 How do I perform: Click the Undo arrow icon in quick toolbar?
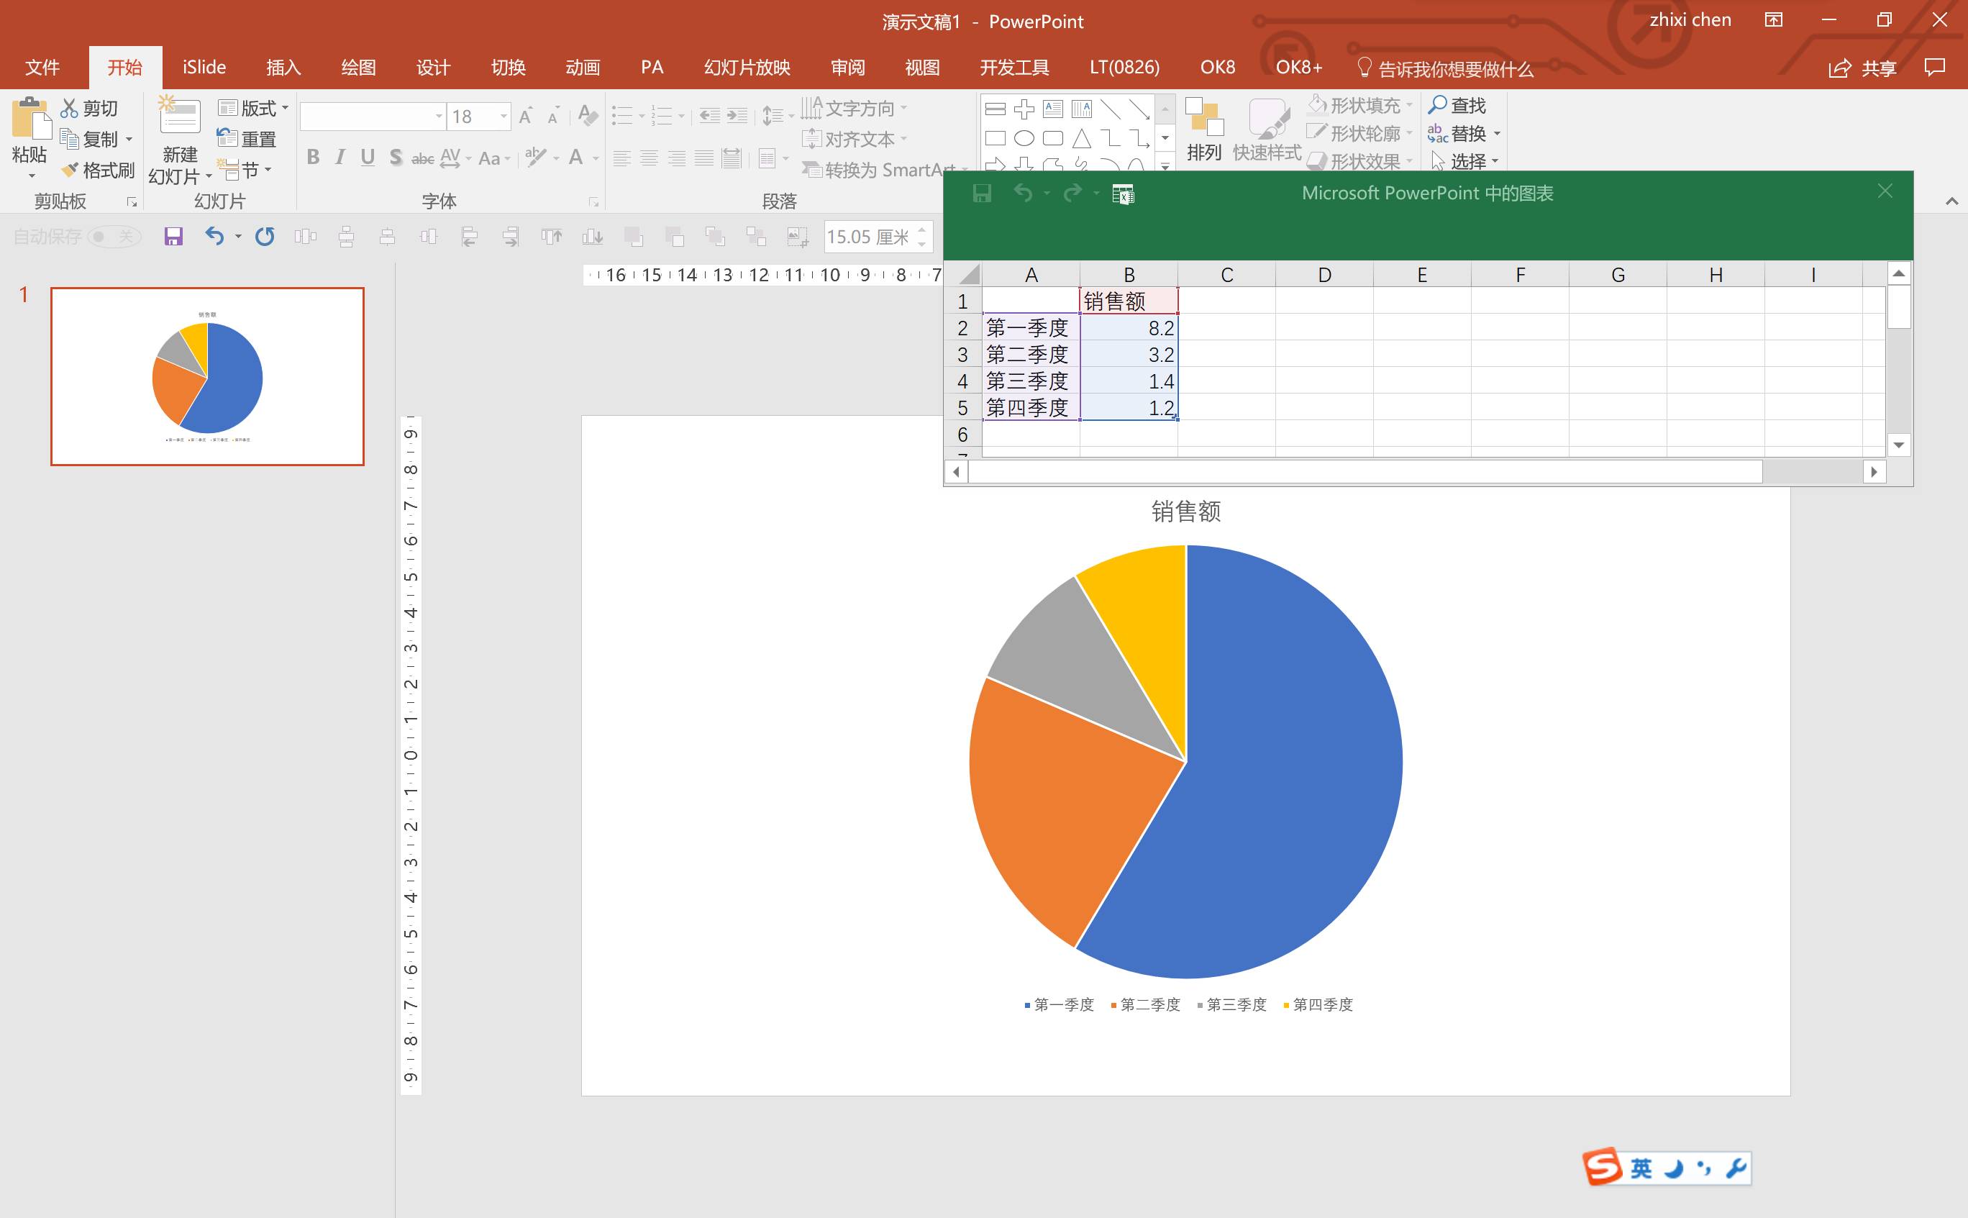[214, 236]
